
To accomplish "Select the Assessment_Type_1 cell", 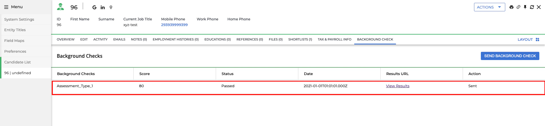I will [x=75, y=86].
